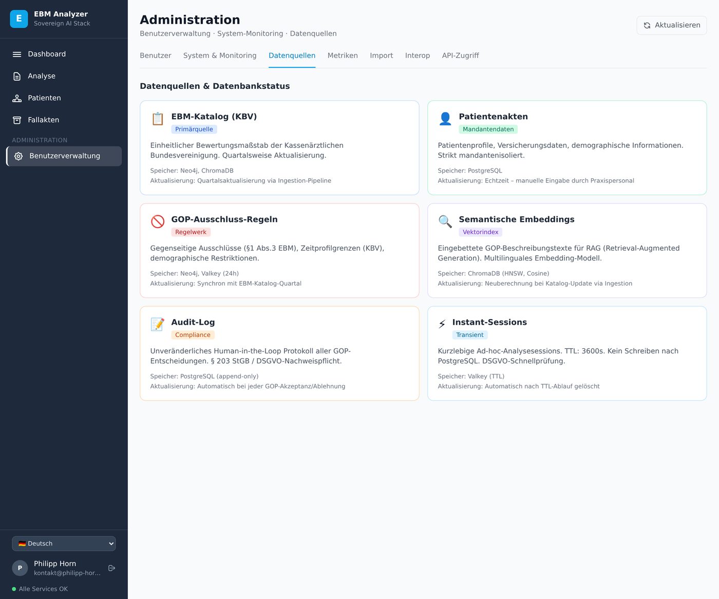Click the Datenquellen & Datenbankstatus heading
The width and height of the screenshot is (719, 599).
pos(215,86)
